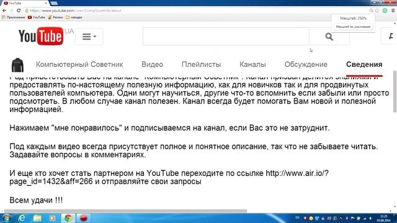397x223 pixels.
Task: Open the YouTube bookmark
Action: (36, 17)
